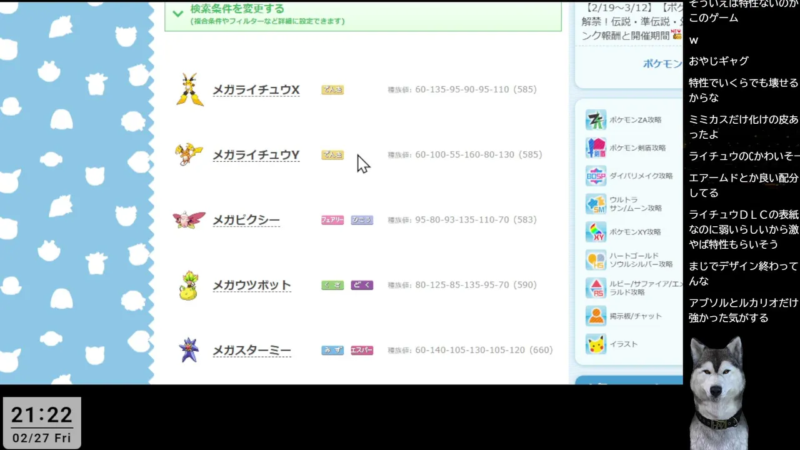Open the メガライチュウY link
Viewport: 800px width, 450px height.
256,155
